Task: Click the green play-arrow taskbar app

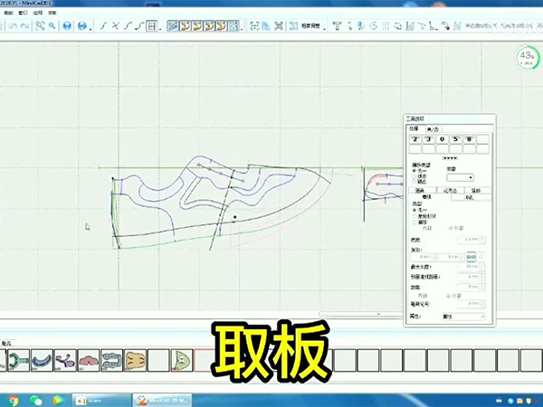Action: (x=58, y=401)
